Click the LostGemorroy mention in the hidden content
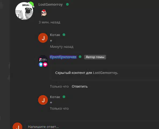This screenshot has height=129, width=159. (x=105, y=73)
